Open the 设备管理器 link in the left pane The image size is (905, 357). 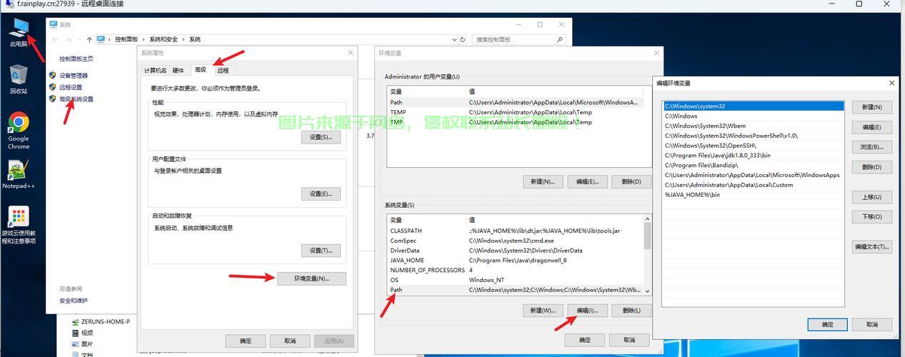74,76
